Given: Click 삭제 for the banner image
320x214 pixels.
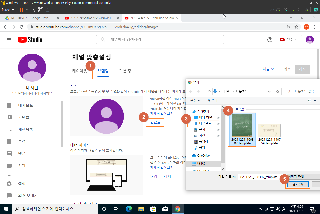Looking at the screenshot, I should click(x=167, y=176).
